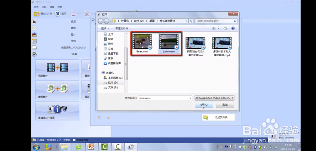This screenshot has height=151, width=316.
Task: Open the 组织 dropdown menu
Action: pyautogui.click(x=105, y=29)
